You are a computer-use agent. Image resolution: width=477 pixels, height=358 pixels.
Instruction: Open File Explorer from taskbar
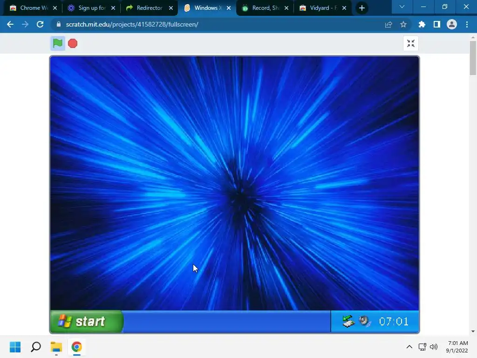click(x=56, y=347)
